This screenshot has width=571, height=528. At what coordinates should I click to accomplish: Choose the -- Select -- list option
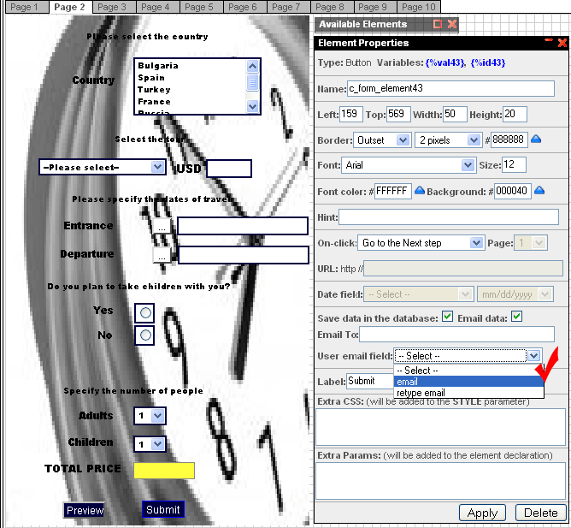point(468,371)
